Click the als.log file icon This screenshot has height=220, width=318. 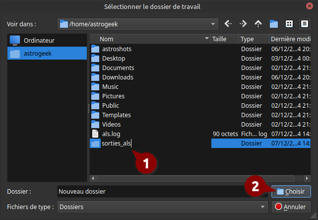pos(95,134)
